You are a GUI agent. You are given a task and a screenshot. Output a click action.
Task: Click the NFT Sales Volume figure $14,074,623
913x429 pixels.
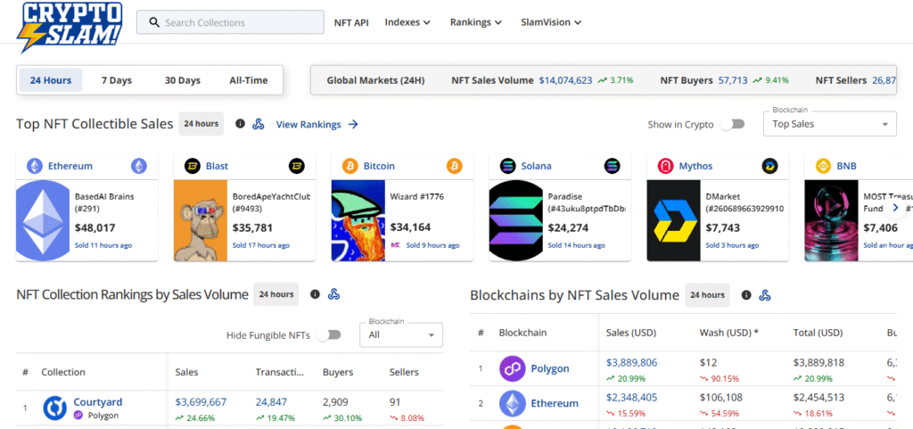point(565,80)
